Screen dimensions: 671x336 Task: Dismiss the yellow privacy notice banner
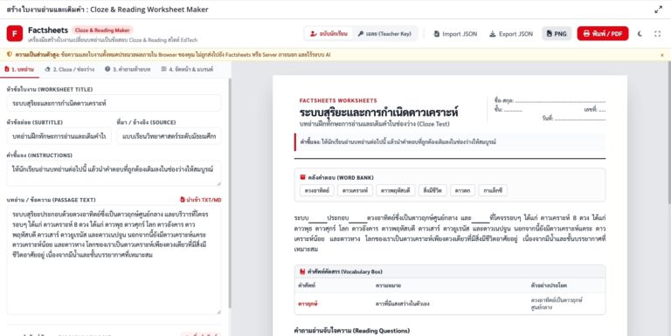pyautogui.click(x=662, y=55)
